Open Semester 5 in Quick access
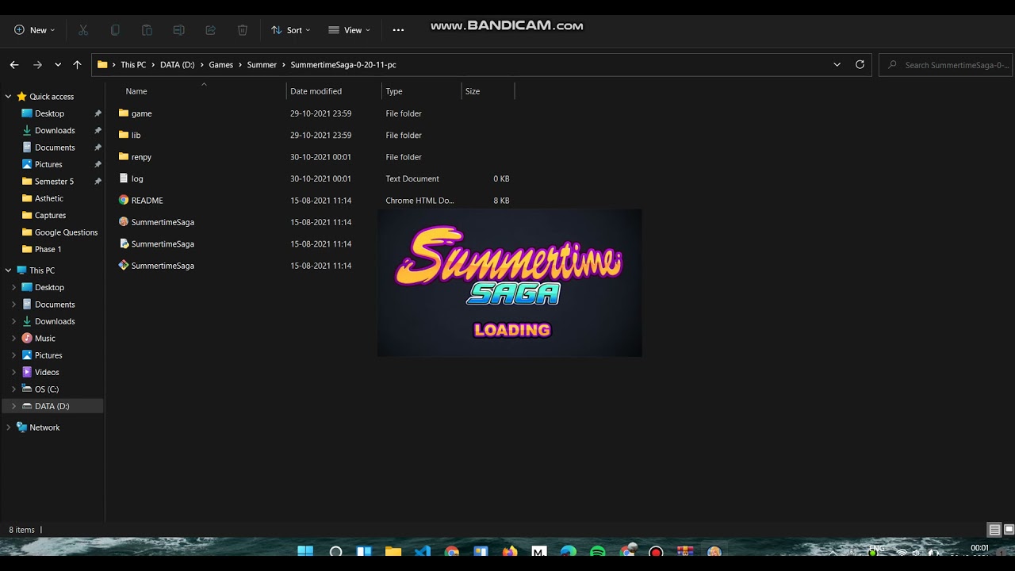This screenshot has width=1015, height=571. coord(54,182)
